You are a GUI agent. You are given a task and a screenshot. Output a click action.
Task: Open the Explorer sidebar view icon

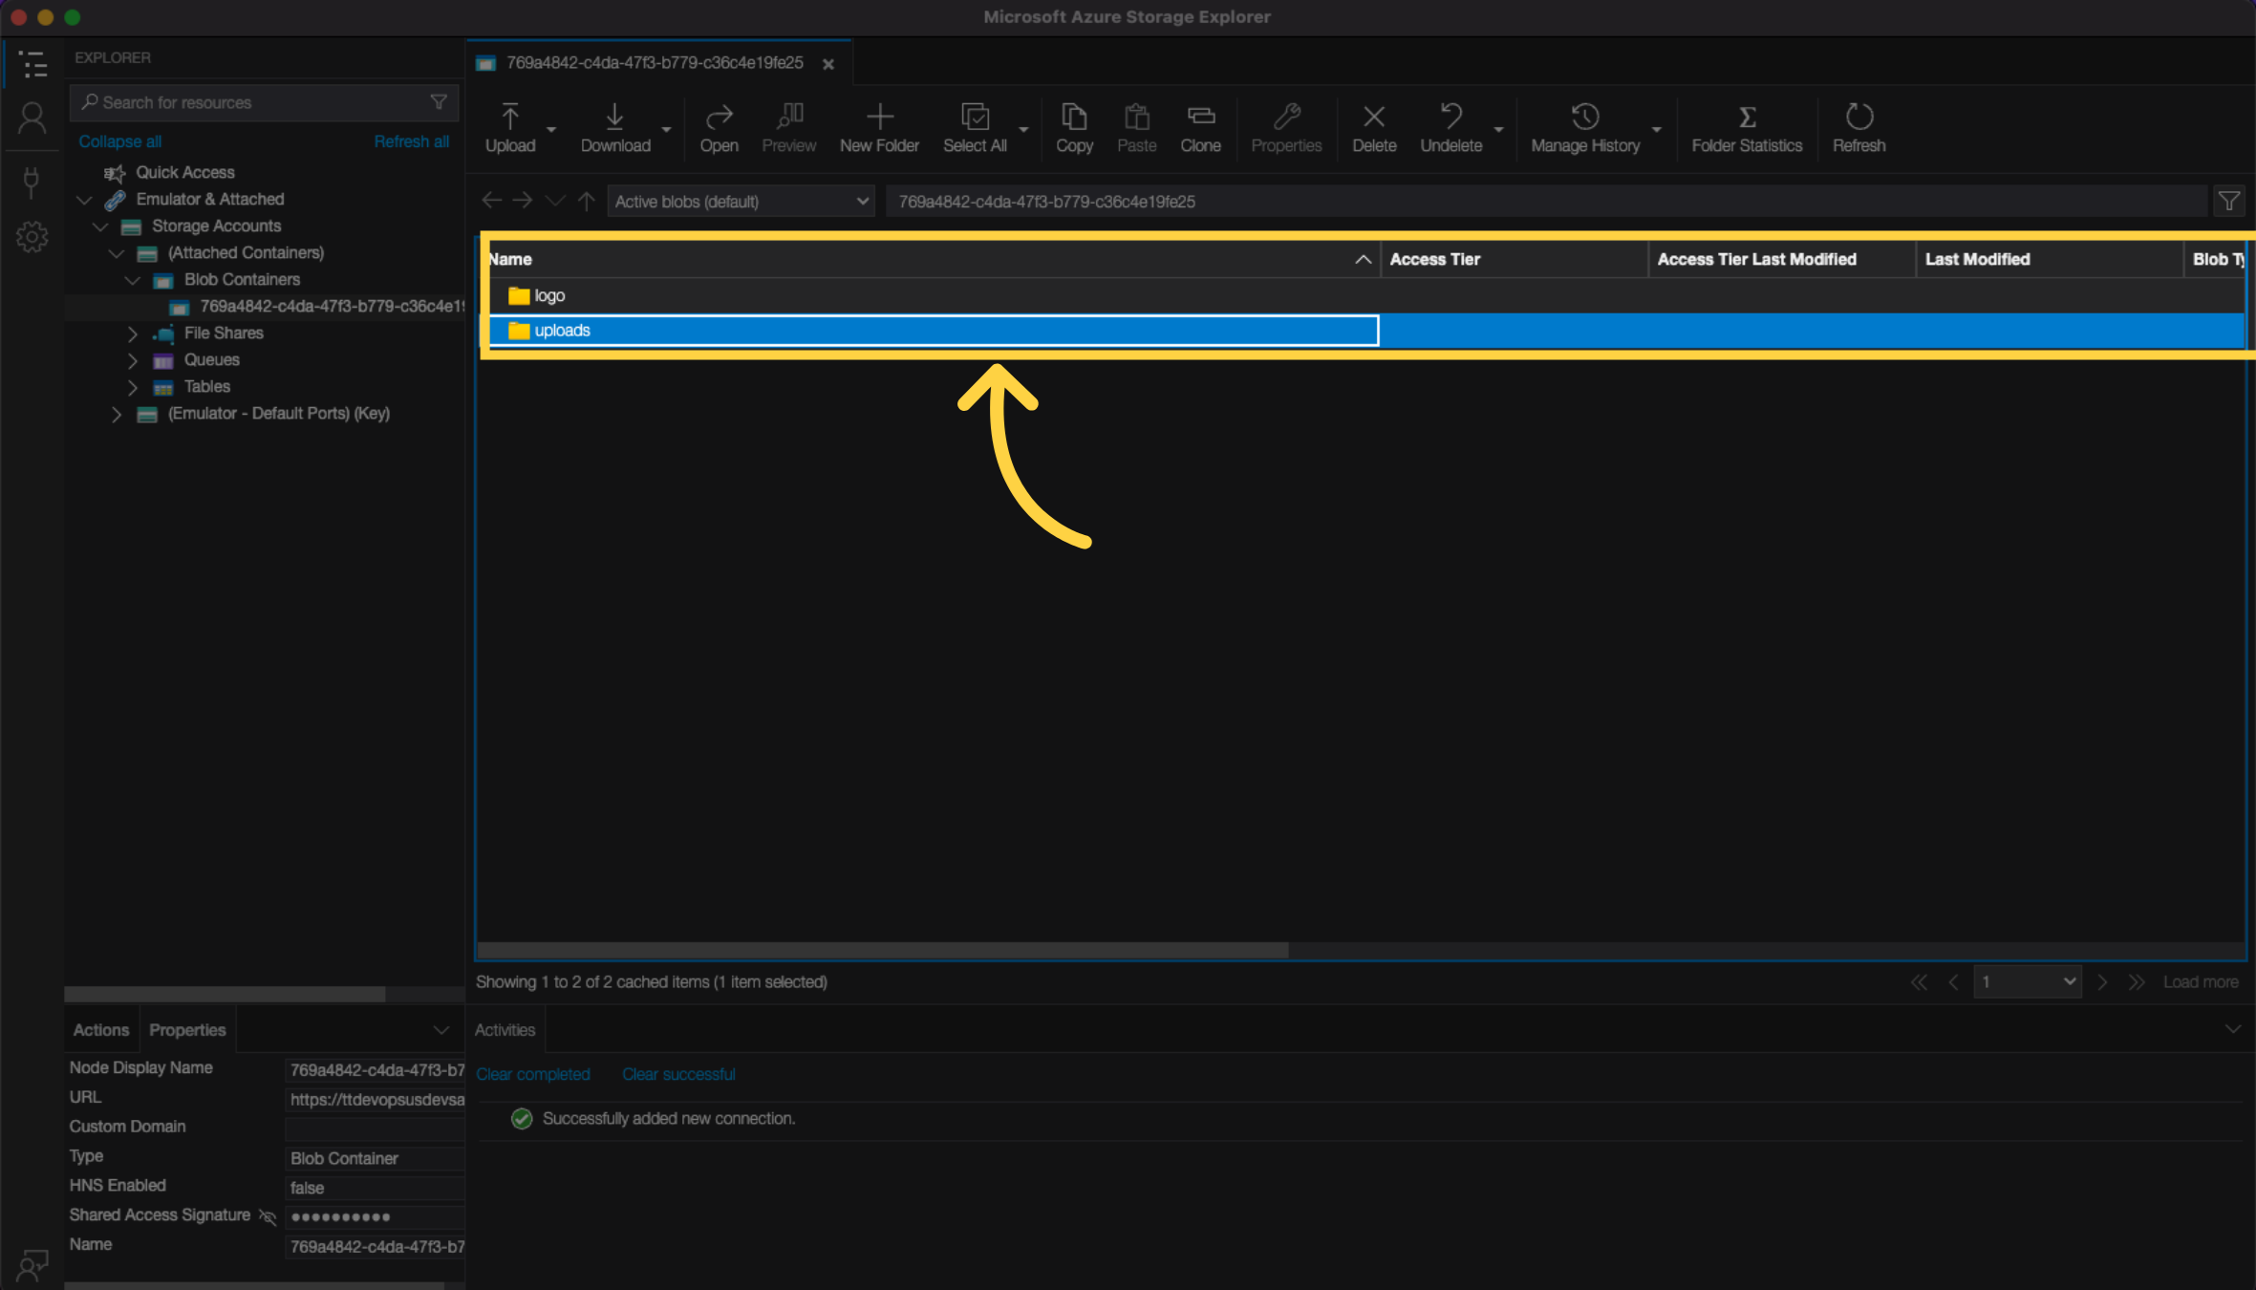coord(32,64)
